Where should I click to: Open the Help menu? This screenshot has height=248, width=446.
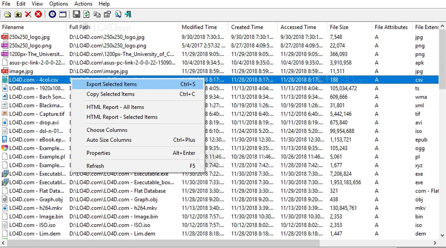(104, 4)
